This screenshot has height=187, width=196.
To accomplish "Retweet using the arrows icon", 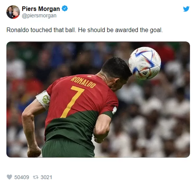I will pyautogui.click(x=36, y=177).
